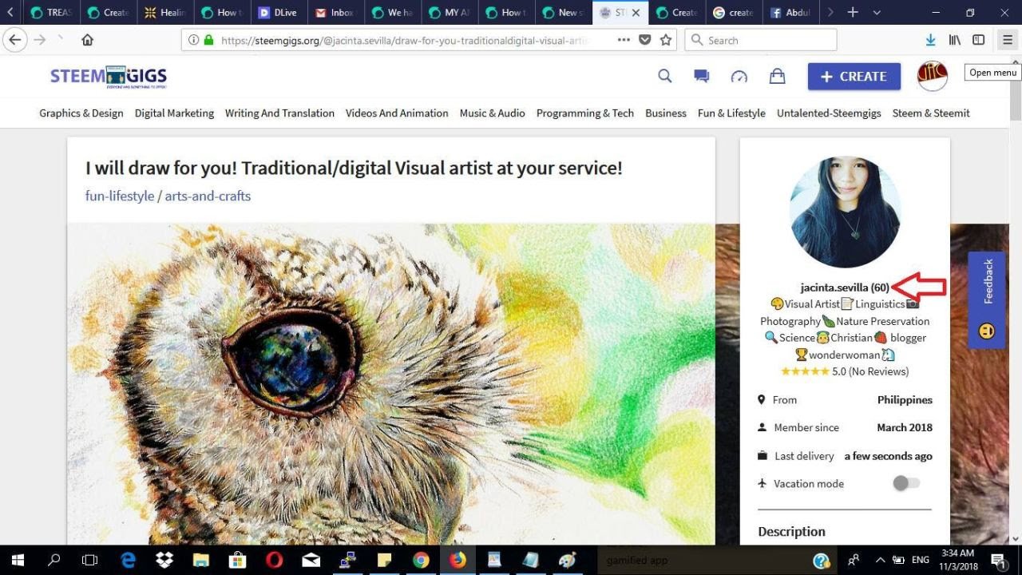Open the Digital Marketing category menu
1022x575 pixels.
tap(174, 113)
